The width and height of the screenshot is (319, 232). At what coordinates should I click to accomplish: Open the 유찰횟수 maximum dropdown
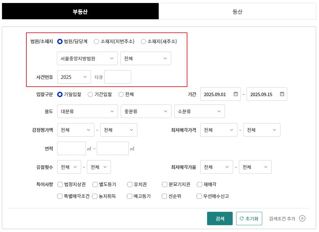click(x=99, y=167)
